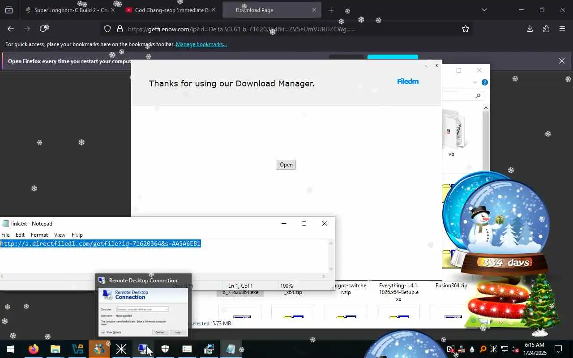Viewport: 573px width, 358px height.
Task: Open Notepad from the taskbar
Action: pos(231,349)
